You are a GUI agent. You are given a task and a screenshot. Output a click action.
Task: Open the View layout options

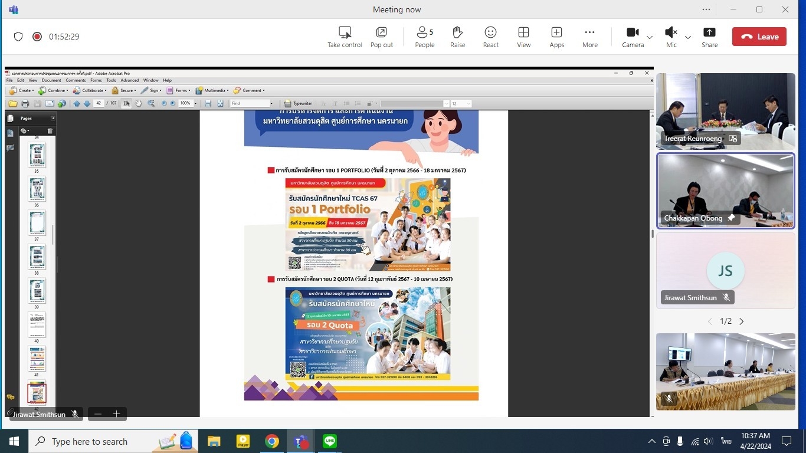(x=523, y=37)
